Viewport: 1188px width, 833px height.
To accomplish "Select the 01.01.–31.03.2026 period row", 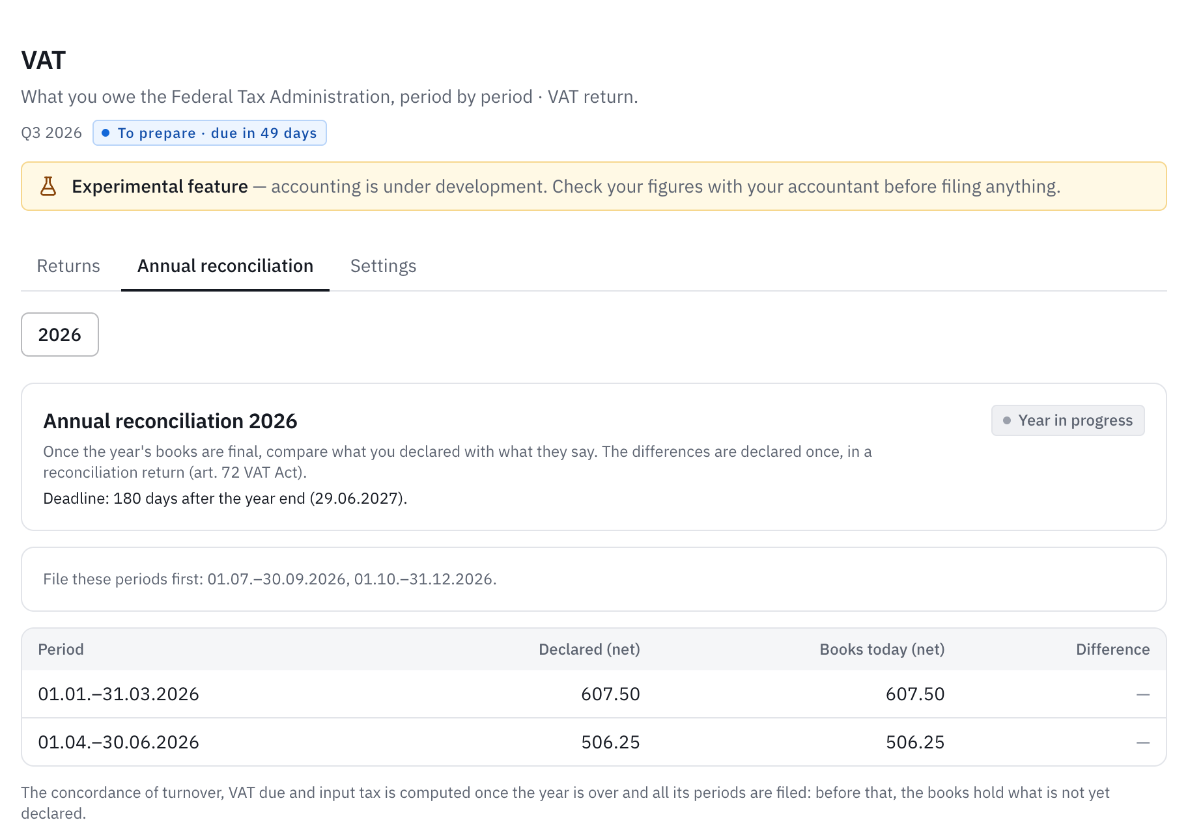I will click(594, 694).
